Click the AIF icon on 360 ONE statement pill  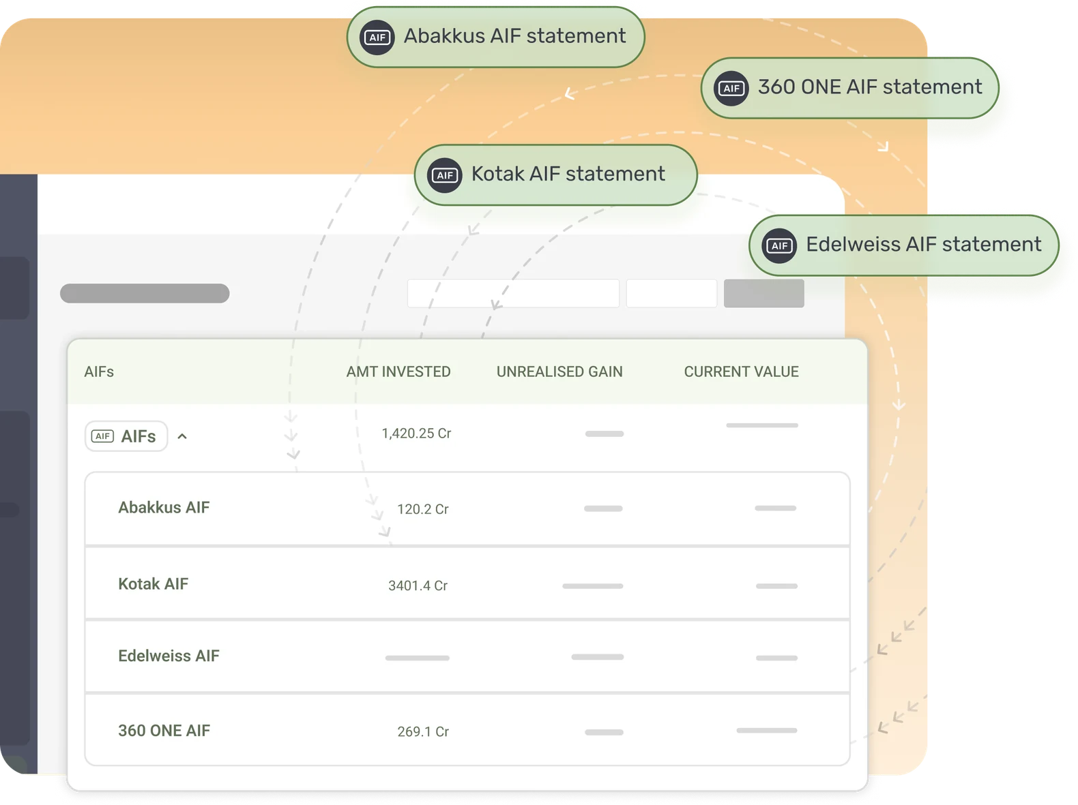coord(731,88)
